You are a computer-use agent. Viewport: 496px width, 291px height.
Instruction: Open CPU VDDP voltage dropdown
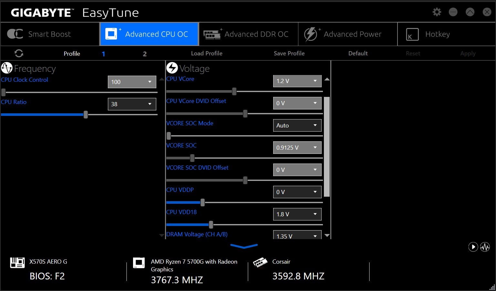click(297, 192)
